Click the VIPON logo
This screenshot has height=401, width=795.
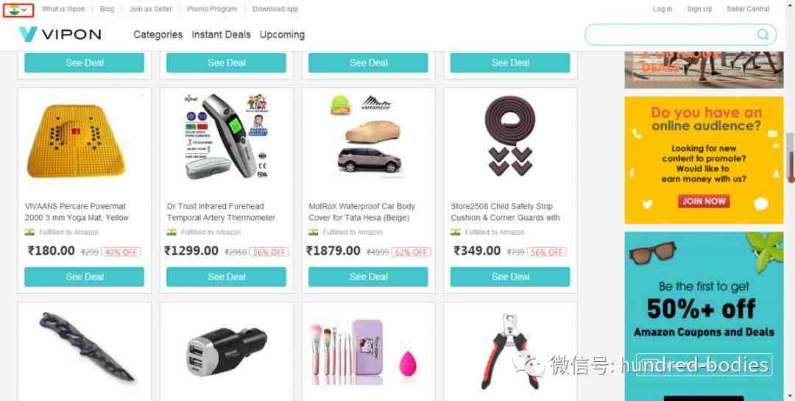[x=60, y=35]
